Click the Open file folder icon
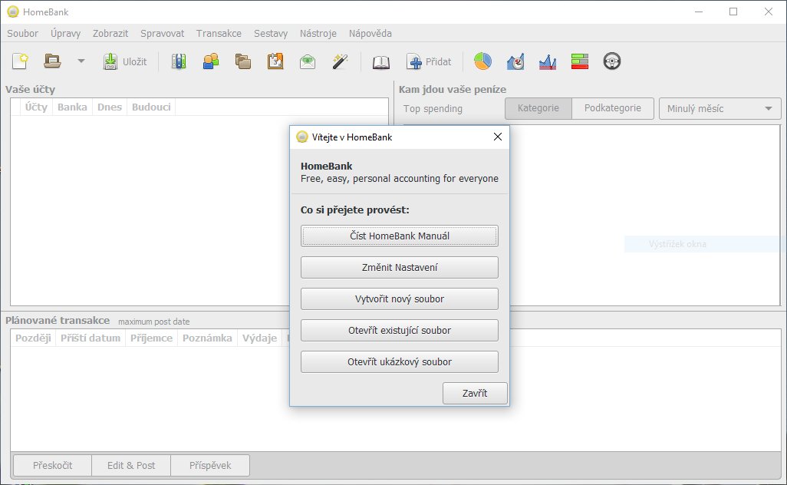This screenshot has height=485, width=787. 52,61
